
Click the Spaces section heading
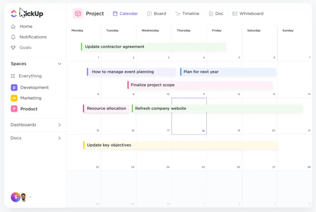point(19,64)
